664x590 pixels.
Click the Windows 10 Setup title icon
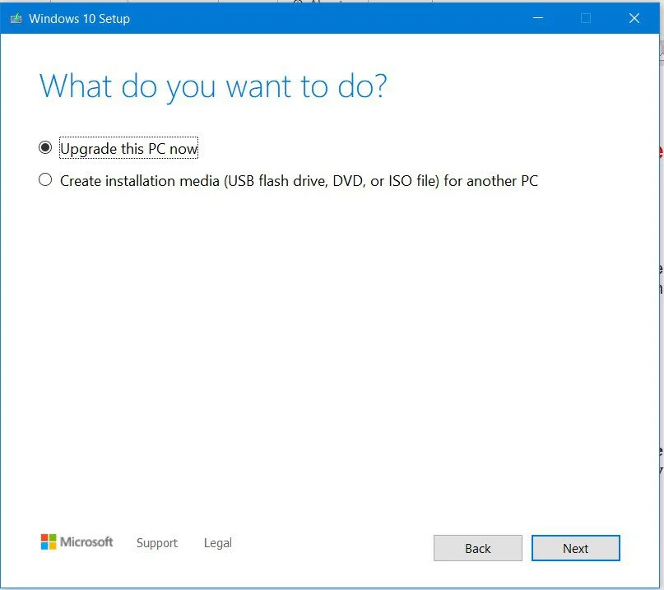(16, 19)
